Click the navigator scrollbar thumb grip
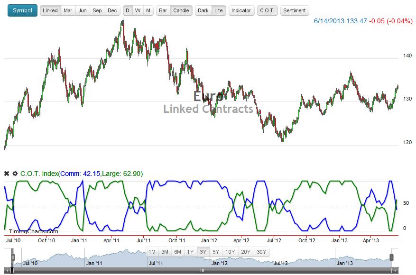Viewport: 416px width, 275px height. pyautogui.click(x=202, y=270)
